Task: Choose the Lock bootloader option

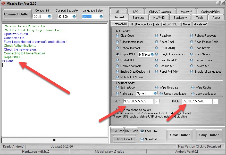Action: tap(193, 94)
